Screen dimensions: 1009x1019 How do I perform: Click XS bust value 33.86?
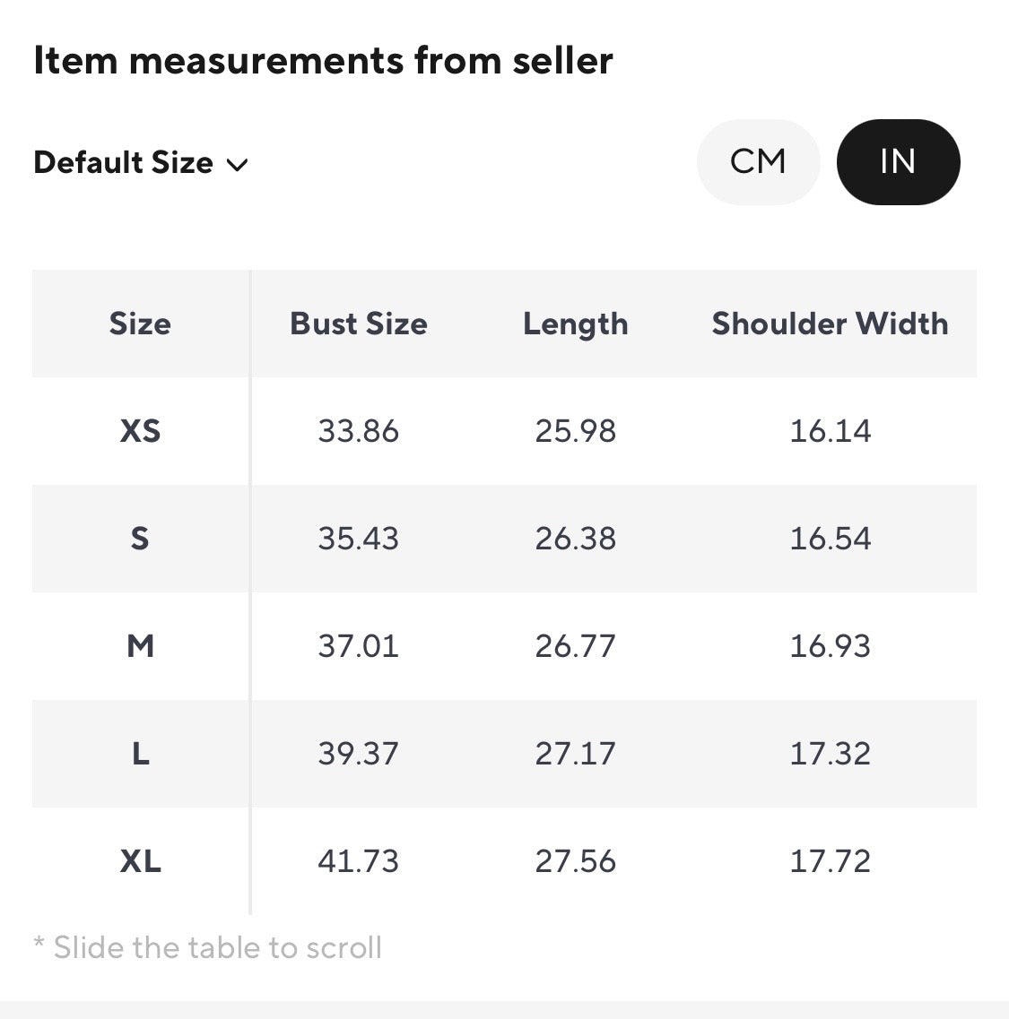click(359, 431)
